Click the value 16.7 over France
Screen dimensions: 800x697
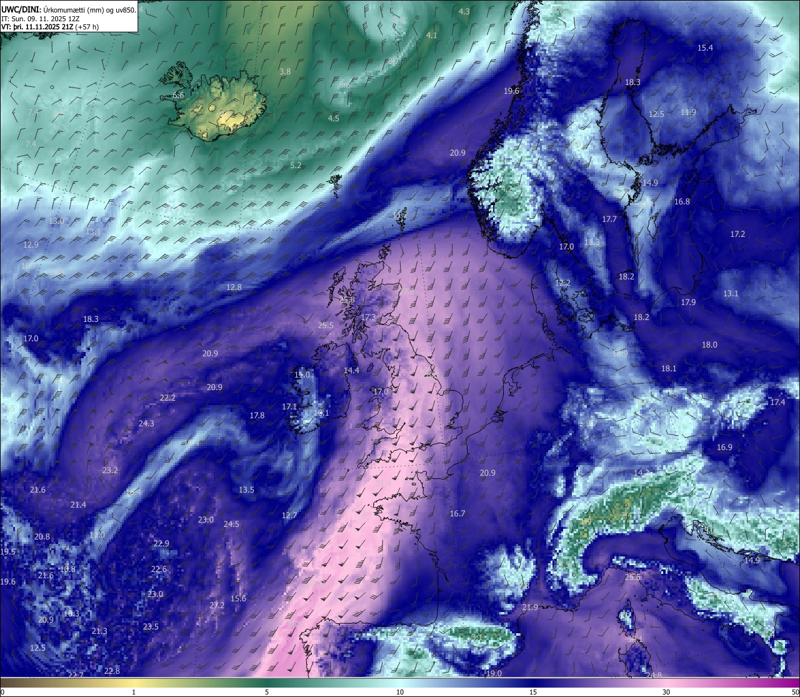click(457, 514)
